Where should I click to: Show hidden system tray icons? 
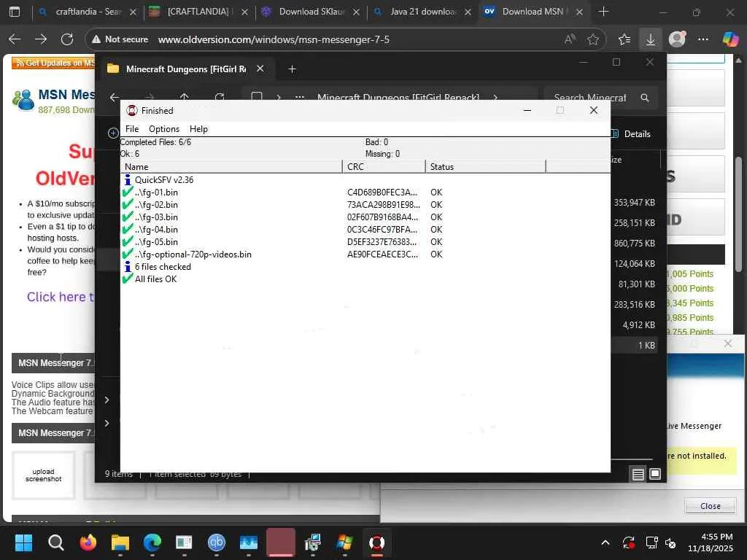[x=605, y=542]
